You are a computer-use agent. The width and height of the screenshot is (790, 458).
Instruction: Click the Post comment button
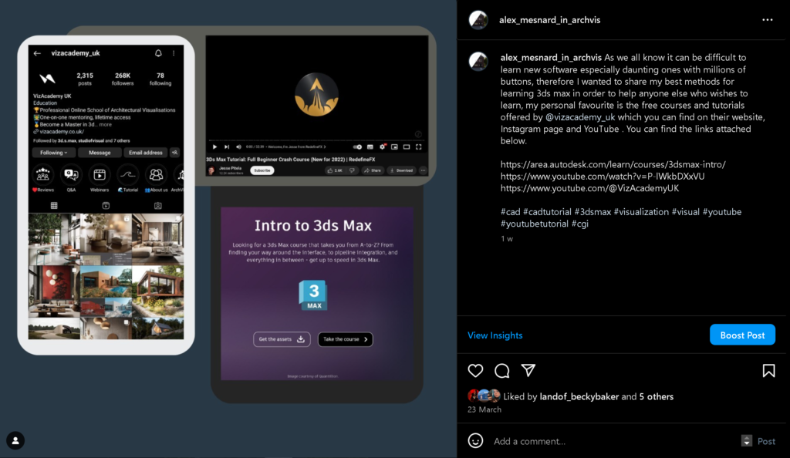[766, 441]
